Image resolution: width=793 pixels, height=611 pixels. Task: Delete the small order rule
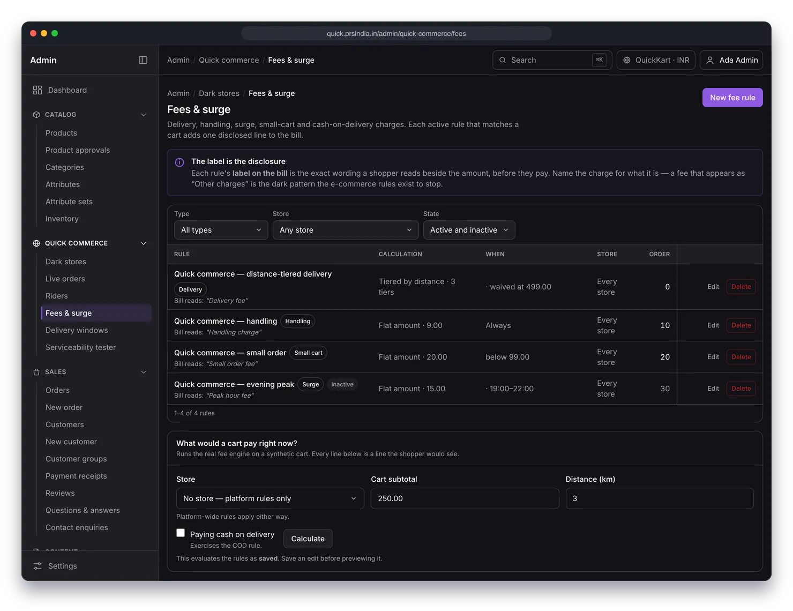(x=741, y=357)
